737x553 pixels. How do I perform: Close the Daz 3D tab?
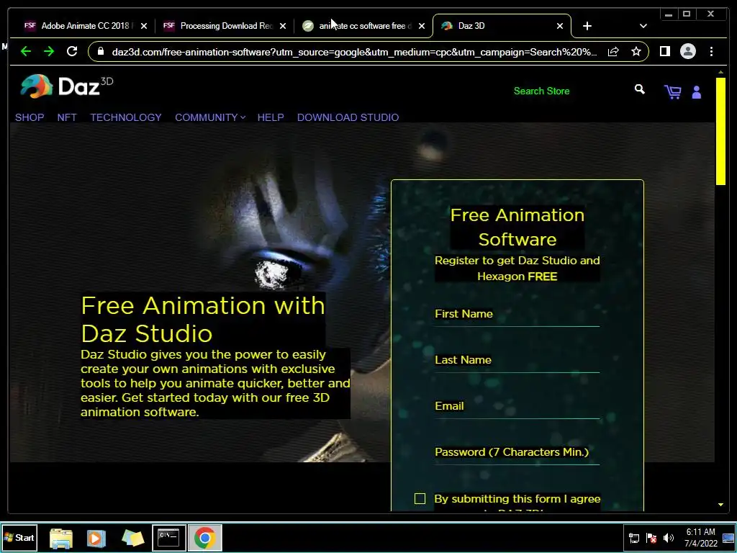click(x=560, y=26)
